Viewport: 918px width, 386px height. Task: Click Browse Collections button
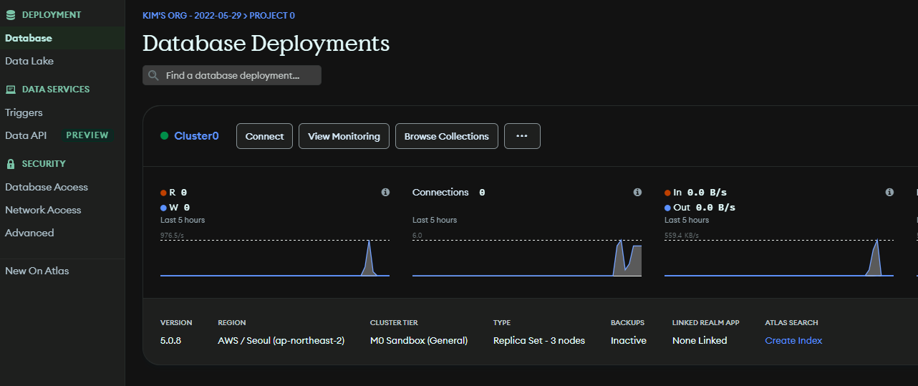[x=446, y=136]
